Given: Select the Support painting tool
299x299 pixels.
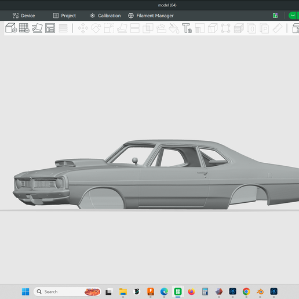Looking at the screenshot, I should [161, 28].
